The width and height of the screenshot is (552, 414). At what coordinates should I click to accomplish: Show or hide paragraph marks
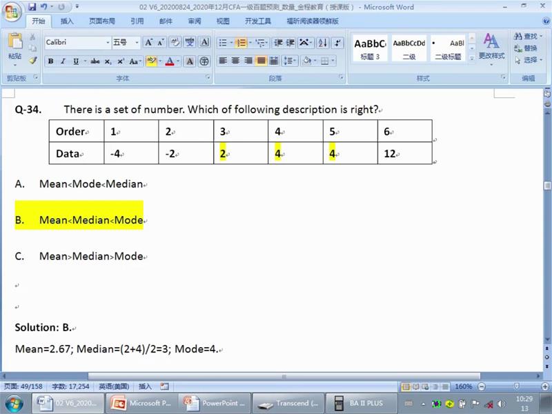[337, 43]
